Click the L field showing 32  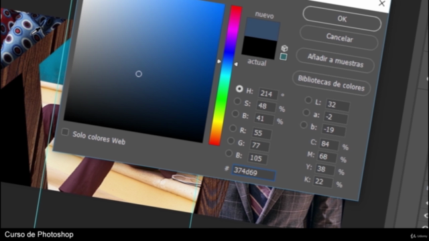click(338, 105)
